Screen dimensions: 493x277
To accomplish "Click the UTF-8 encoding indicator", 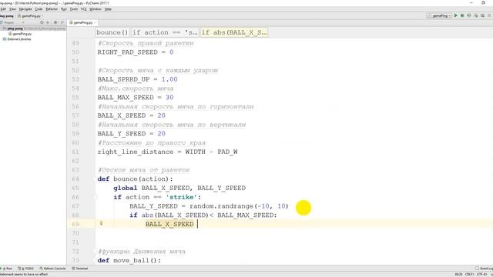I will pyautogui.click(x=481, y=274).
